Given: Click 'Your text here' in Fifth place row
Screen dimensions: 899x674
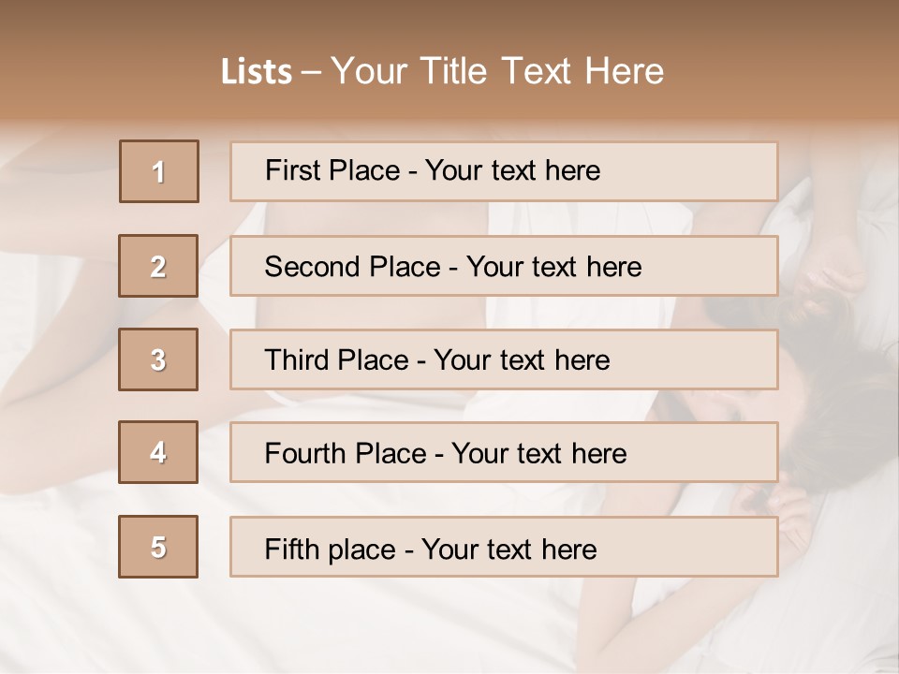Looking at the screenshot, I should tap(508, 549).
